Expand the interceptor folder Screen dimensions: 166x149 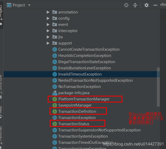[48, 31]
